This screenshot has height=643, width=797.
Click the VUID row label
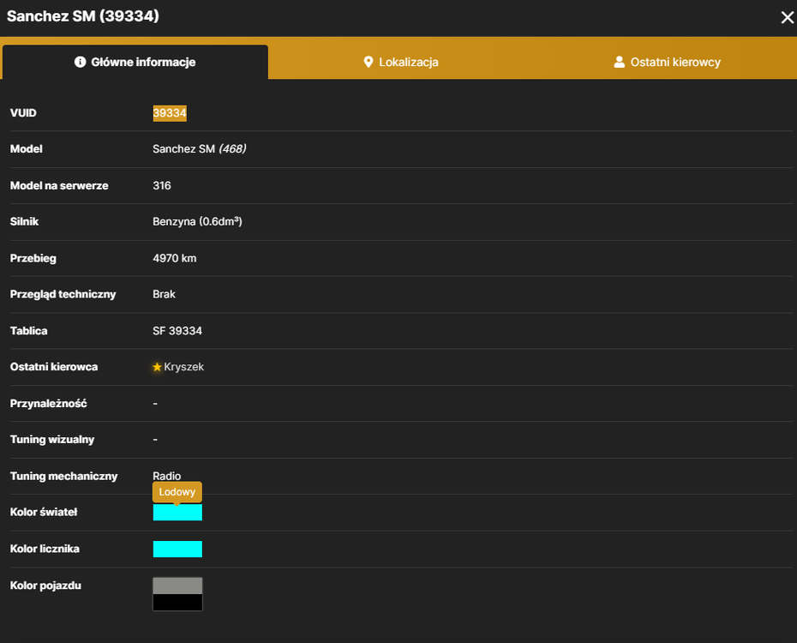coord(23,113)
